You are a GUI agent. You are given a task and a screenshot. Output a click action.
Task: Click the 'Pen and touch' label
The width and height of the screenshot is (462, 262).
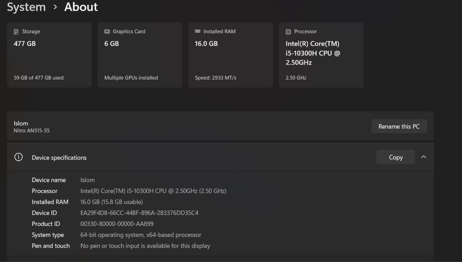pos(51,246)
